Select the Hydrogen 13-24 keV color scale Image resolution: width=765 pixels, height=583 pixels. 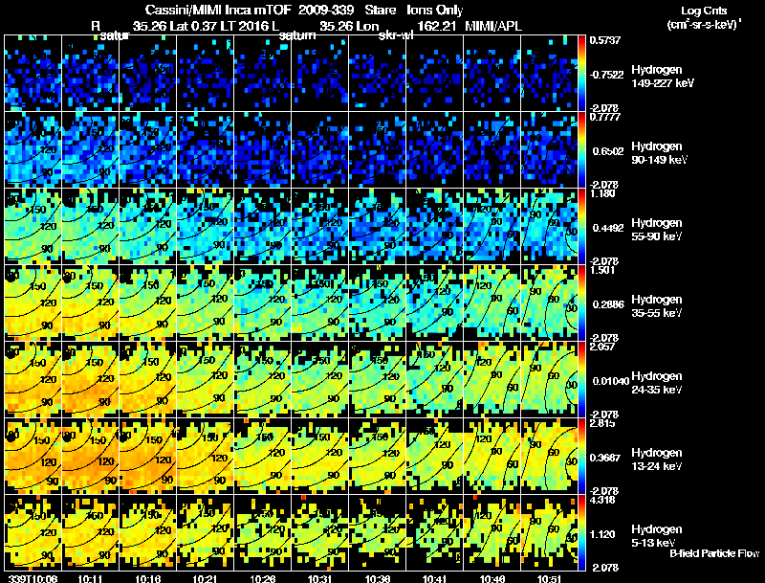click(x=581, y=456)
